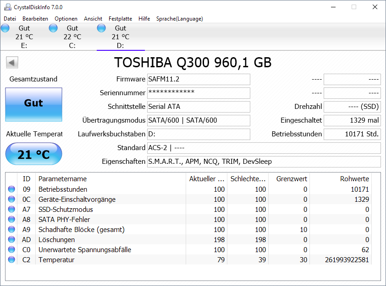Click raw value 62 in table
This screenshot has height=286, width=386.
coord(365,250)
